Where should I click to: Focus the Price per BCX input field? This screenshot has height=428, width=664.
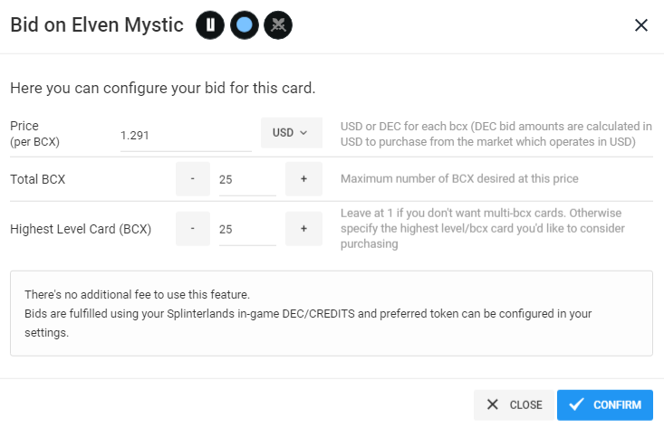pos(186,136)
